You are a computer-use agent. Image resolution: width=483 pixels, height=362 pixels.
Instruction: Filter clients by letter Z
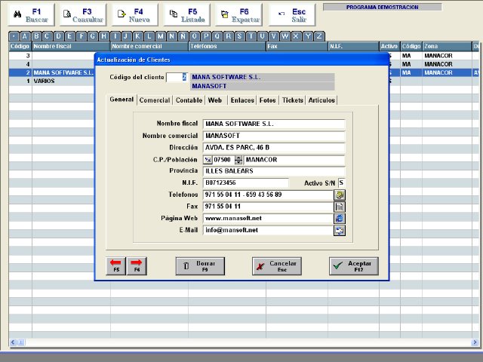click(x=319, y=36)
